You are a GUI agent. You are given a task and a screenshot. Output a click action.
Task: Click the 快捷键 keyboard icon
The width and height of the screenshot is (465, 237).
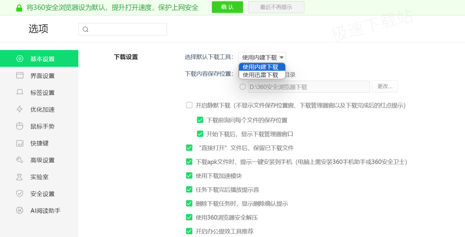[20, 143]
